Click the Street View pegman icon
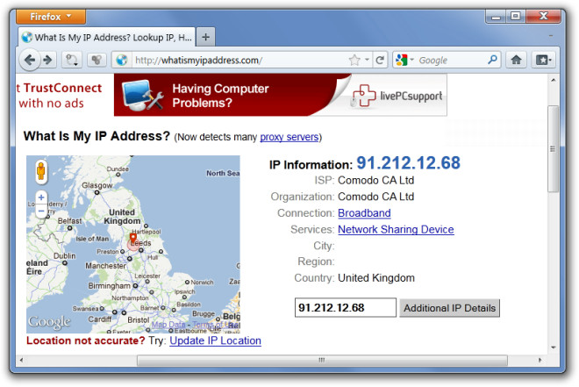The width and height of the screenshot is (579, 387). [41, 171]
